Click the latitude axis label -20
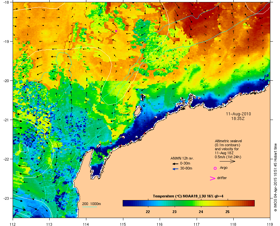280x226 pixels. 6,81
